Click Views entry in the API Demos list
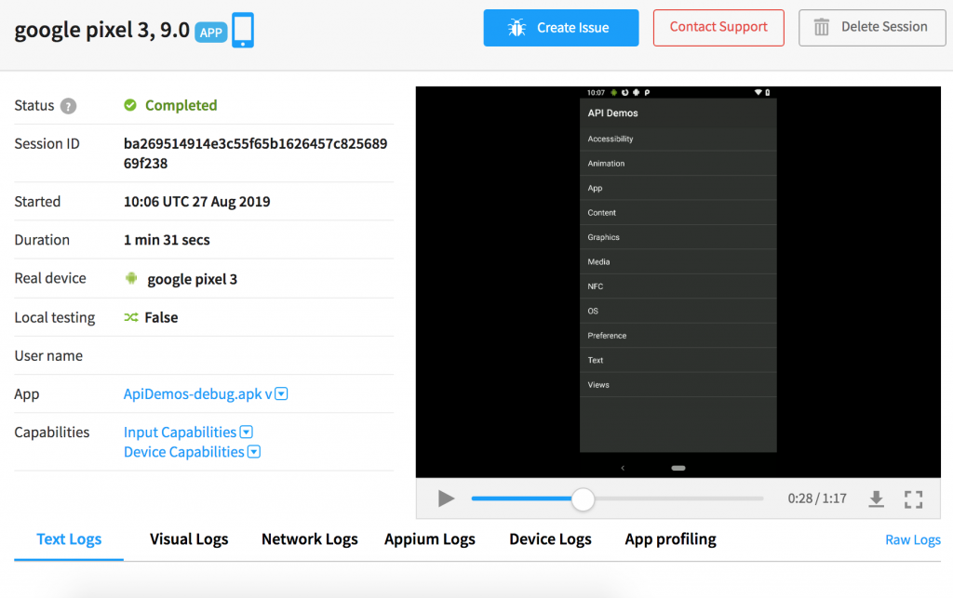Screen dimensions: 953x598 point(678,385)
